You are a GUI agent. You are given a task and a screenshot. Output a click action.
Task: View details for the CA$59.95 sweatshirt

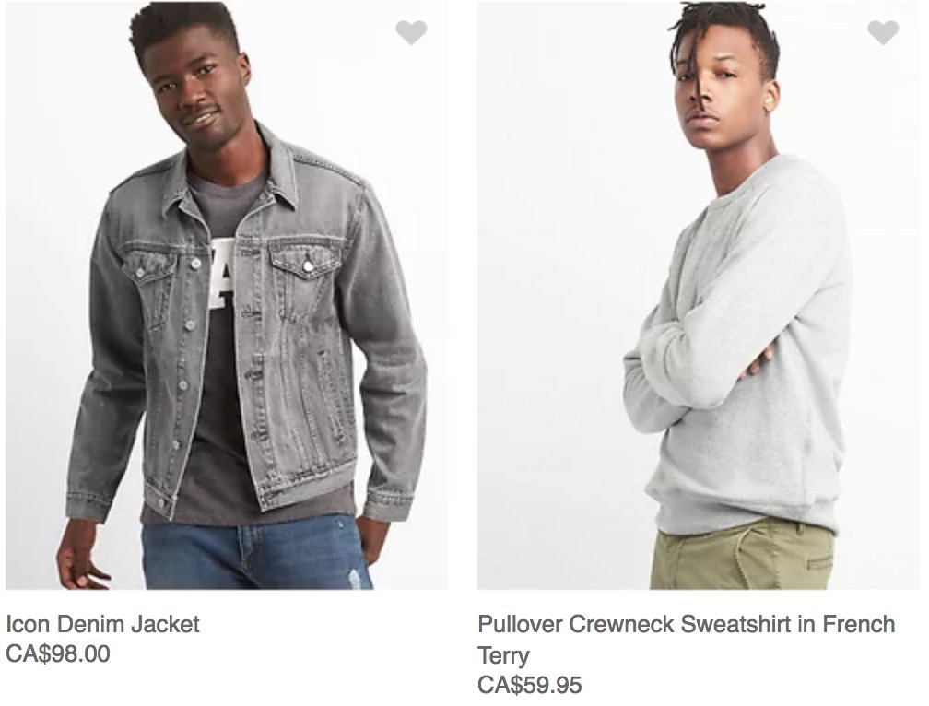[686, 640]
